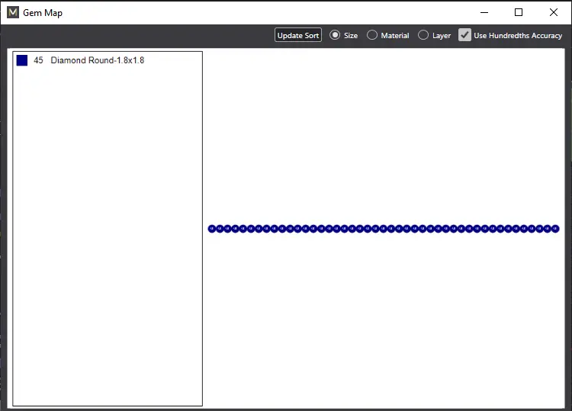This screenshot has height=411, width=572.
Task: Select the Layer sort radio button
Action: tap(423, 35)
